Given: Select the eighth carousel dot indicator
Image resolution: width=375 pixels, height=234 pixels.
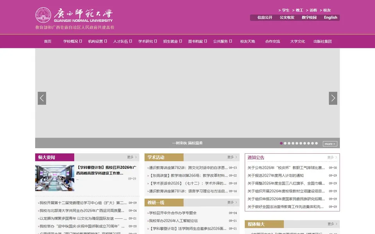Looking at the screenshot, I should click(309, 143).
